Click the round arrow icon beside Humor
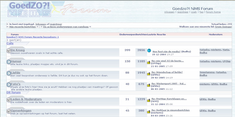 [9, 62]
